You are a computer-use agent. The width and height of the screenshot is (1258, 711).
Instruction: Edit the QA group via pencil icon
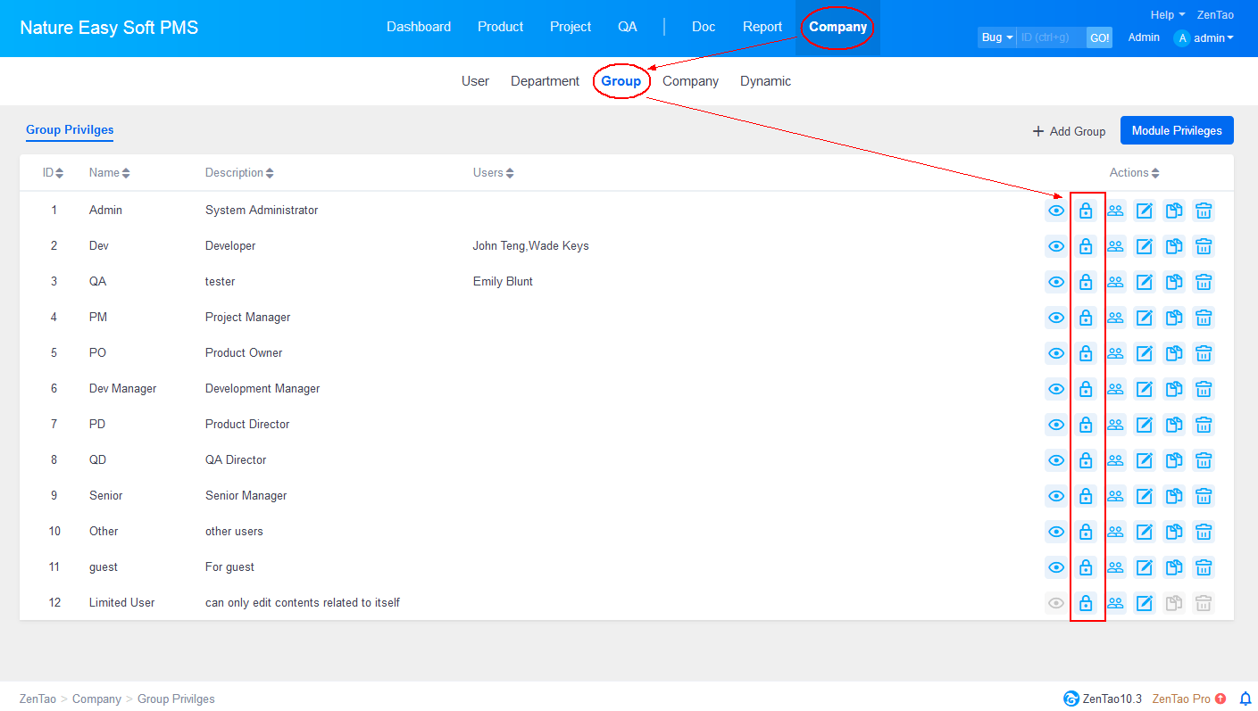(1145, 282)
